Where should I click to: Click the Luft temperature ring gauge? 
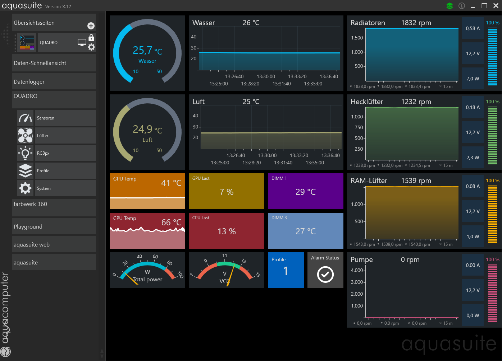coord(147,132)
